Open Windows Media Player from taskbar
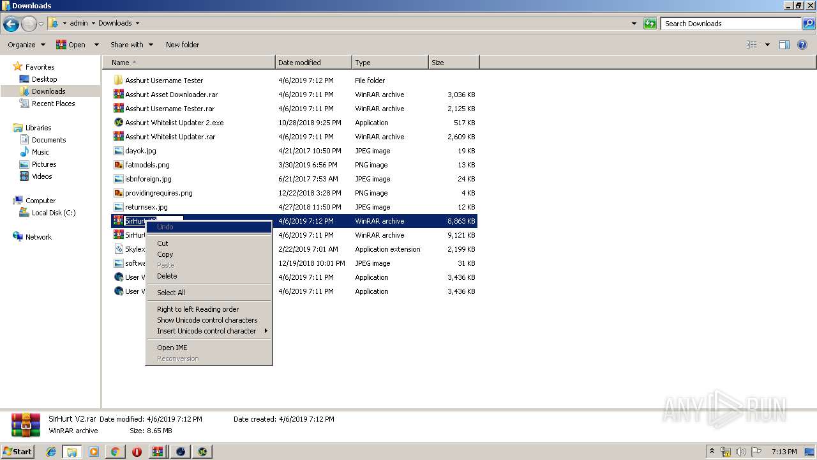This screenshot has height=460, width=817. (x=94, y=452)
